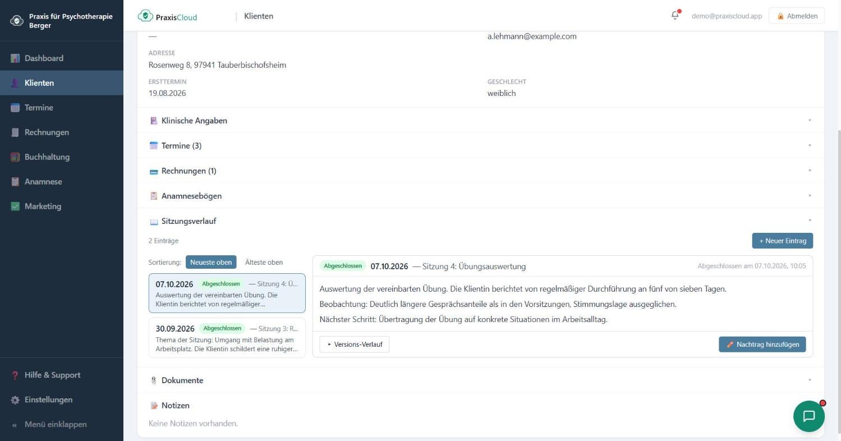The width and height of the screenshot is (841, 441).
Task: Click the Einstellungen gear icon
Action: click(15, 400)
